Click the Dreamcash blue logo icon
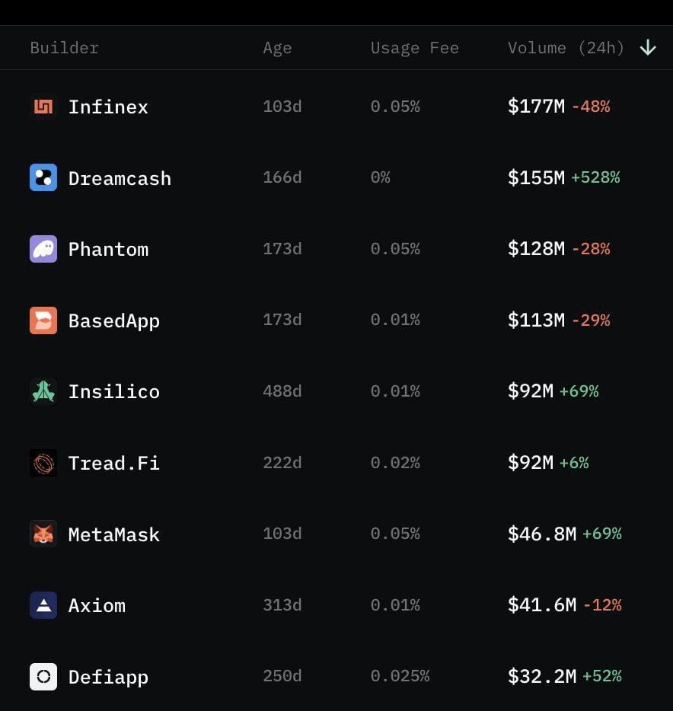This screenshot has height=711, width=673. (43, 177)
